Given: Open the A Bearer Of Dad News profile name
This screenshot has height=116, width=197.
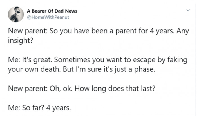Looking at the screenshot, I should (x=52, y=11).
